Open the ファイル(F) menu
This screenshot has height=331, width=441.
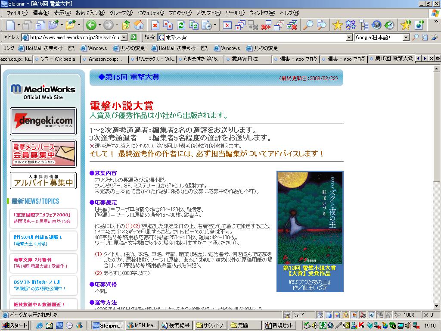point(17,12)
